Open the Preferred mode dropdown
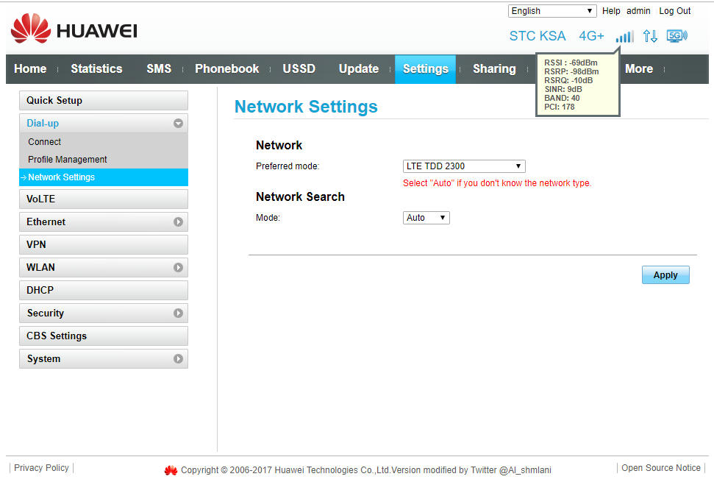Viewport: 714px width, 482px height. [464, 166]
